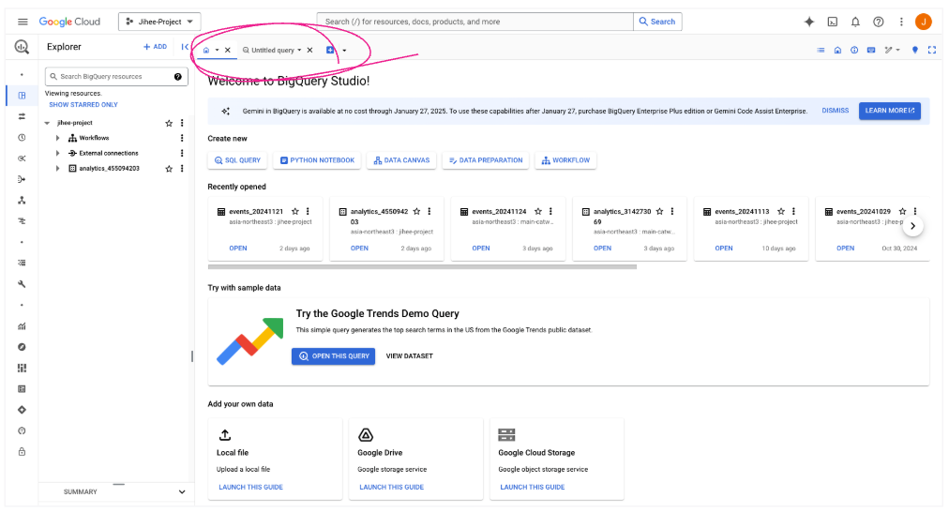Click SHOW STARRED ONLY link
The width and height of the screenshot is (949, 513).
(x=83, y=105)
